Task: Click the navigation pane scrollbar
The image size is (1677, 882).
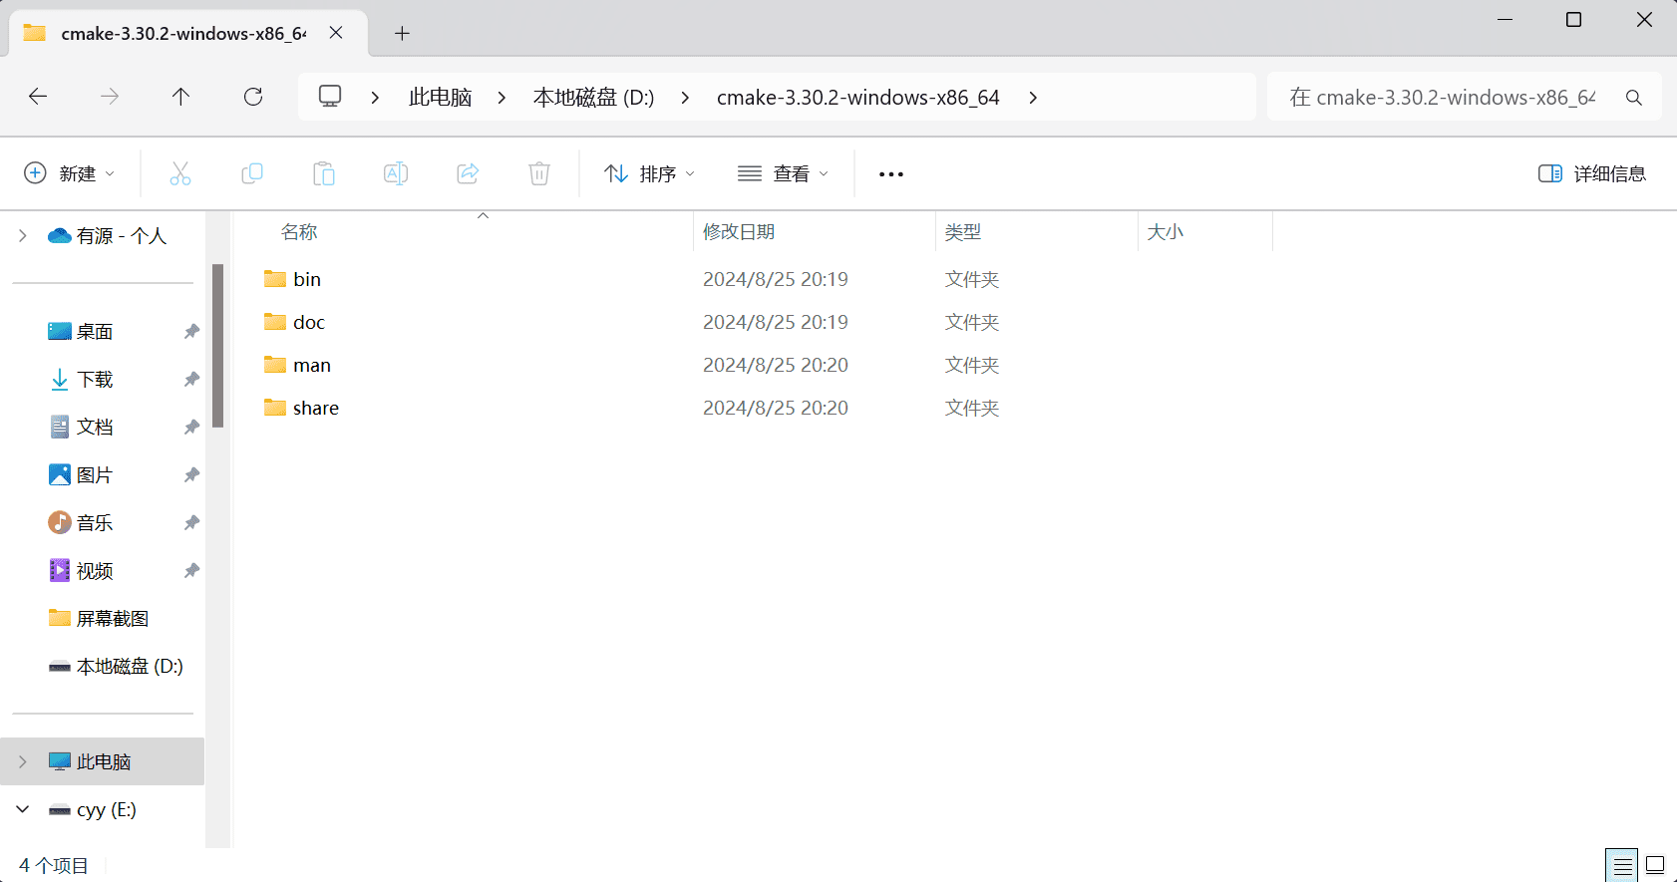Action: point(217,345)
